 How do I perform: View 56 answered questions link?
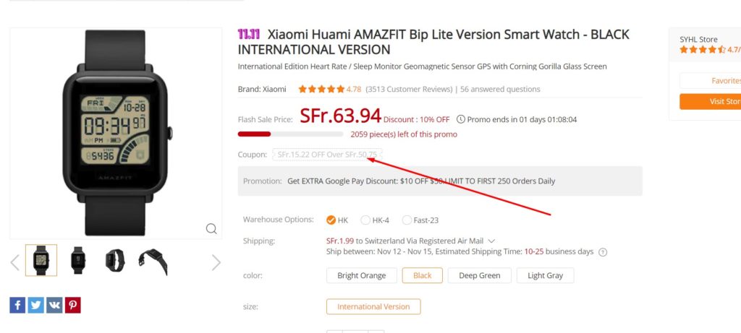click(500, 89)
